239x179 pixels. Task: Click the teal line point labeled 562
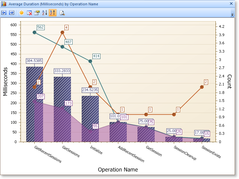pyautogui.click(x=35, y=32)
